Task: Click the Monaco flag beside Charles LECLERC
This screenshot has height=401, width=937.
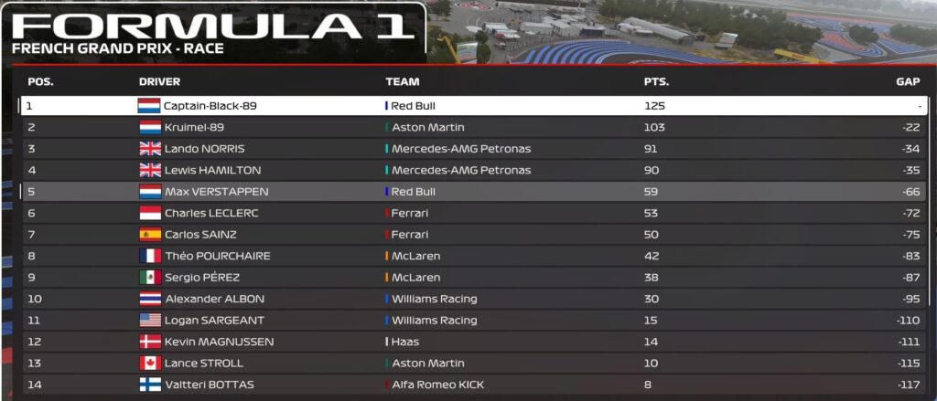Action: click(x=149, y=213)
